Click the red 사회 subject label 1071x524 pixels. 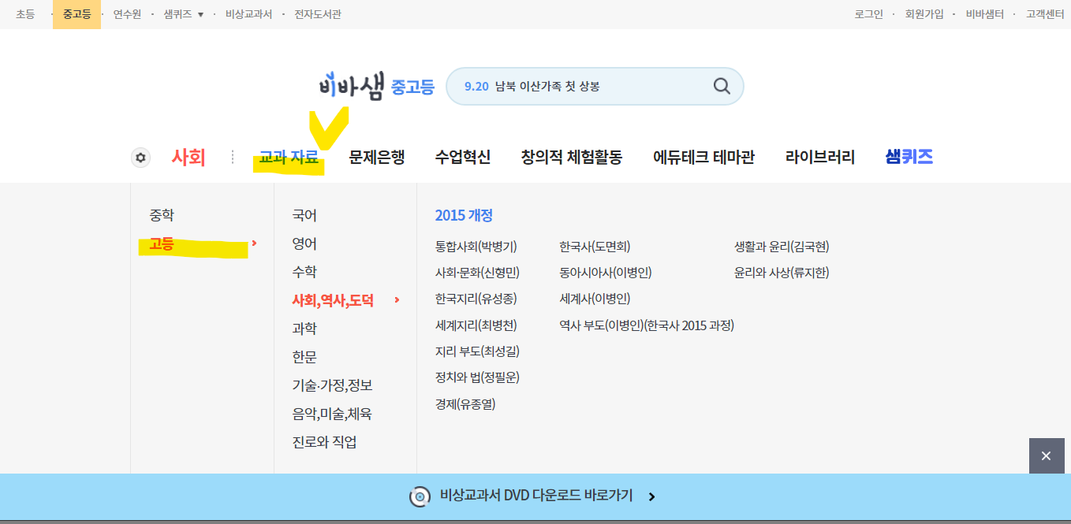[188, 158]
